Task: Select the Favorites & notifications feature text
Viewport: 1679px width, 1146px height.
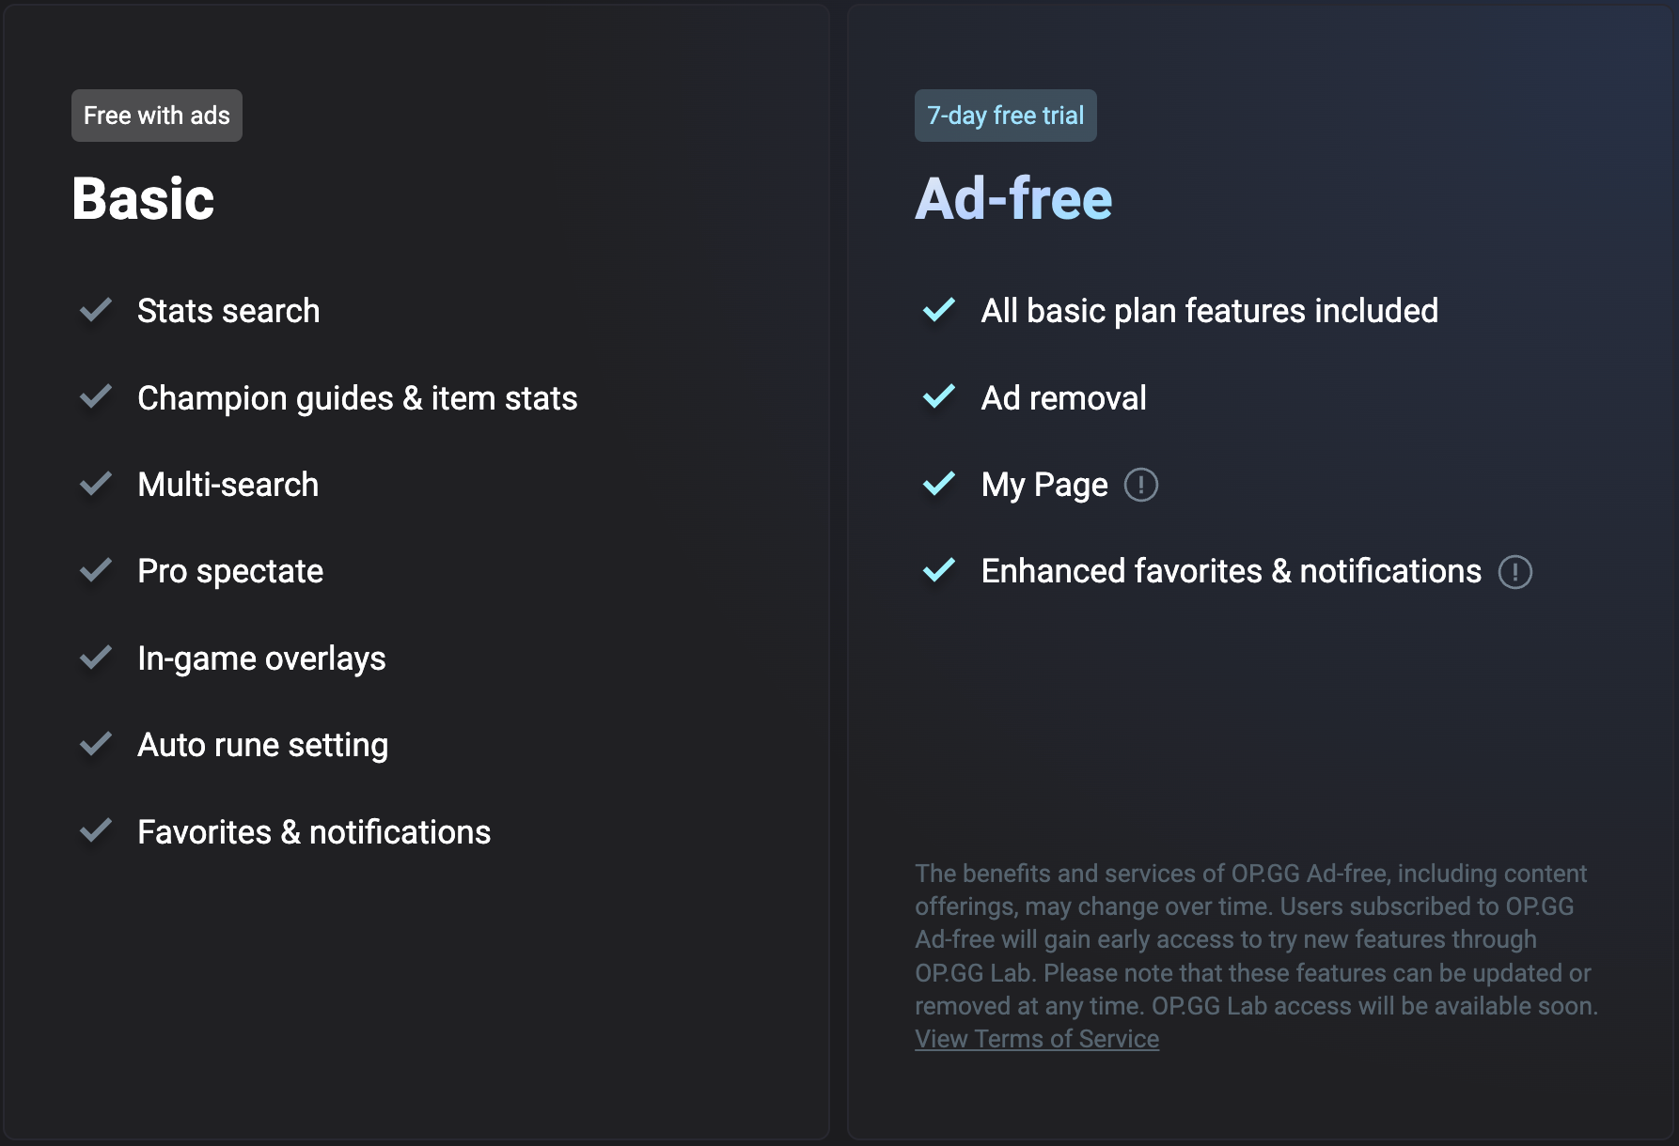Action: pyautogui.click(x=314, y=832)
